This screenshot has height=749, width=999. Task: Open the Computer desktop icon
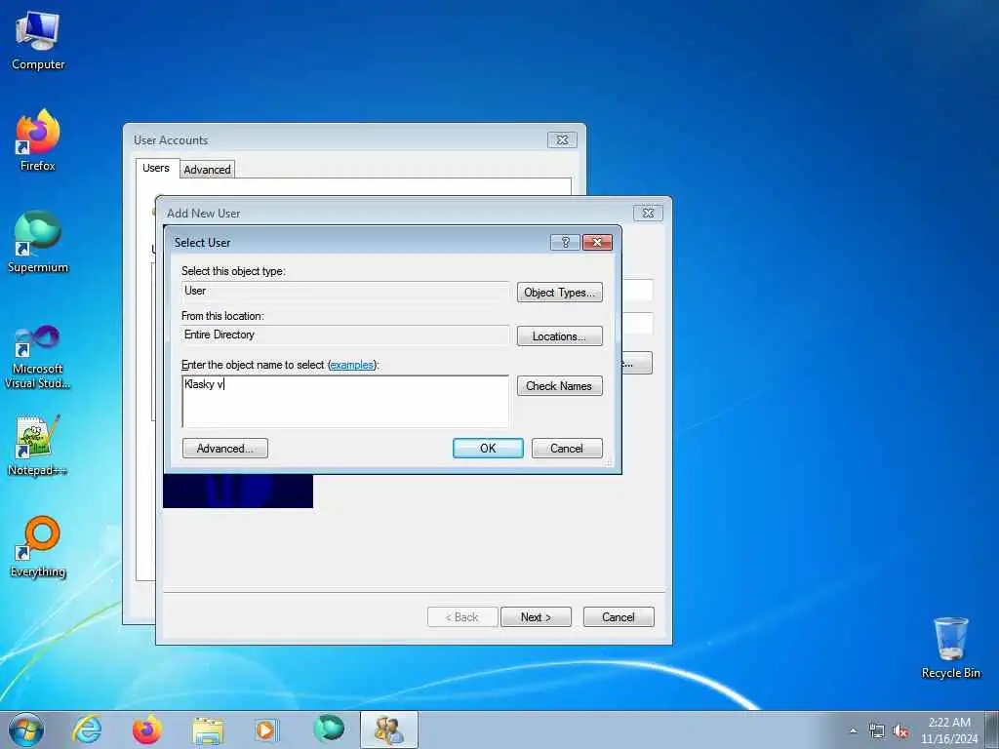[x=38, y=41]
